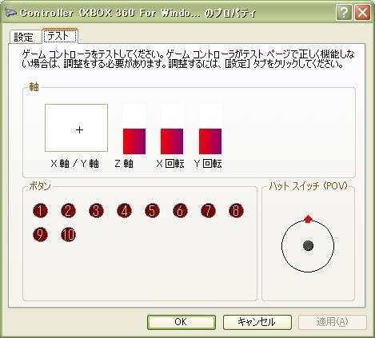Click button indicator 9
Viewport: 375px width, 338px height.
pos(40,235)
